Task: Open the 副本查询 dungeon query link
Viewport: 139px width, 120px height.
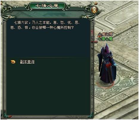Action: [27, 62]
